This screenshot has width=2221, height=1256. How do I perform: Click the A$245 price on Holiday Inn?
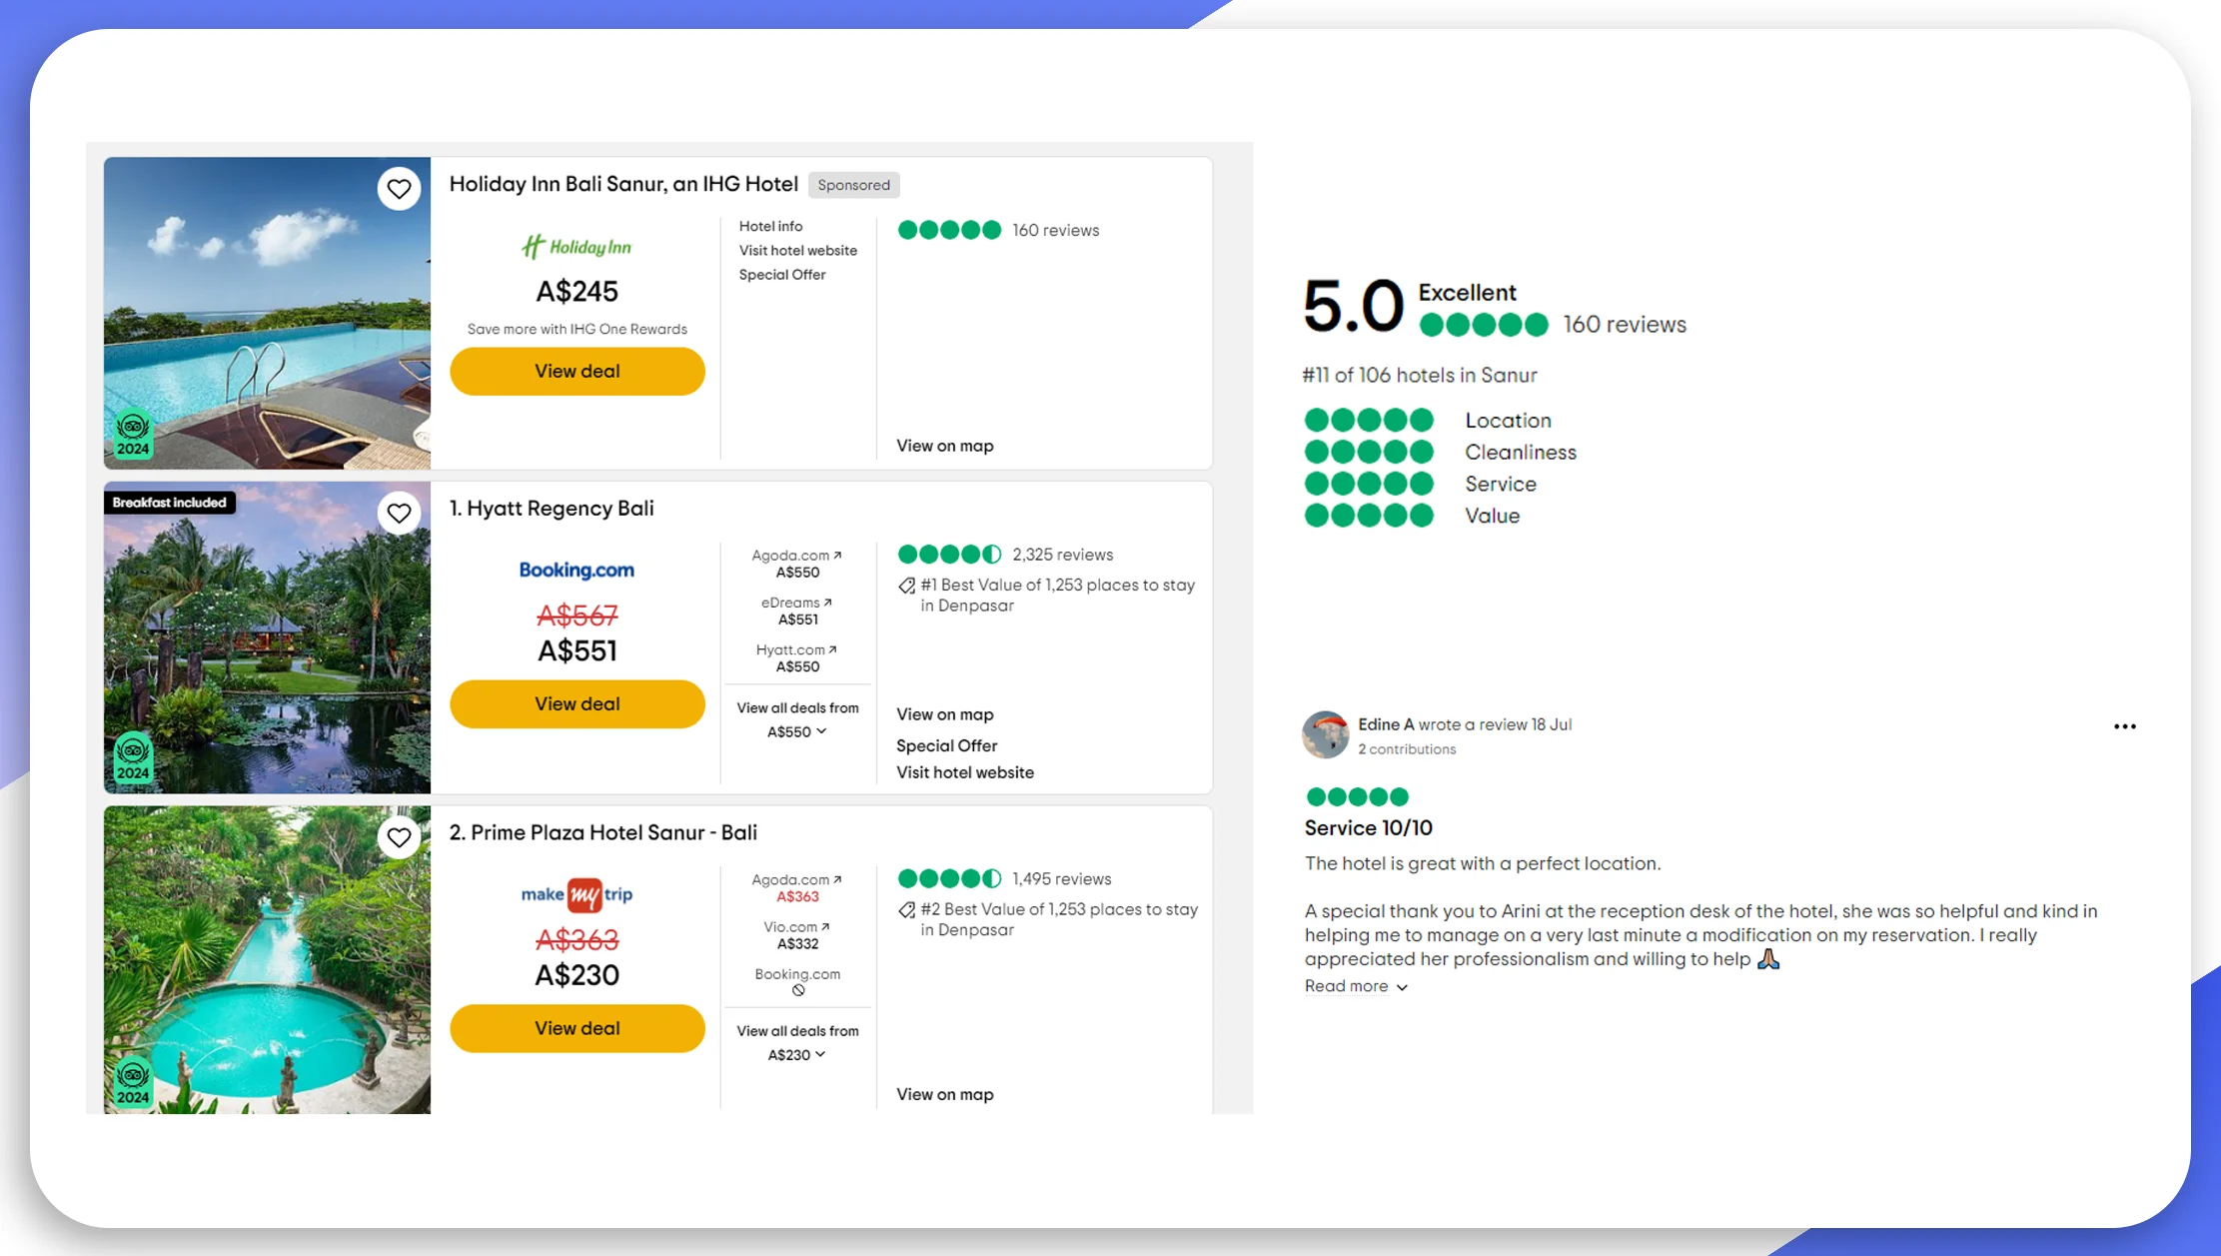click(576, 292)
